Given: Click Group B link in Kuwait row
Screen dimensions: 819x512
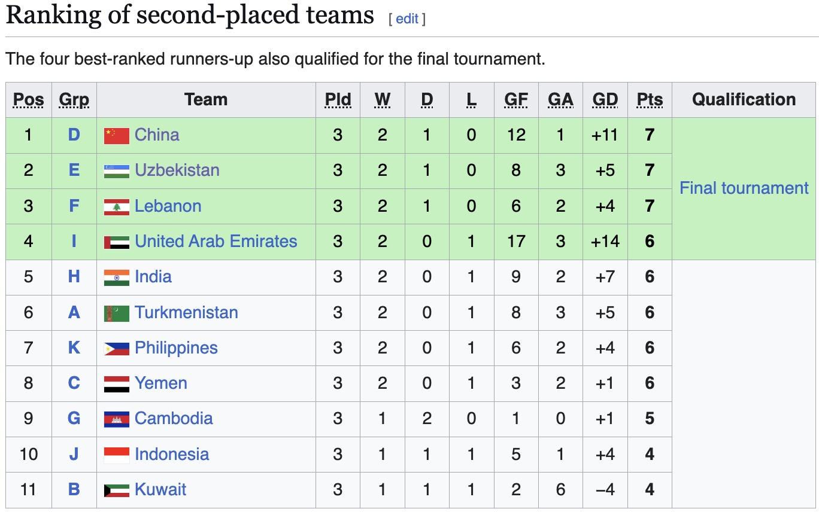Looking at the screenshot, I should [74, 489].
